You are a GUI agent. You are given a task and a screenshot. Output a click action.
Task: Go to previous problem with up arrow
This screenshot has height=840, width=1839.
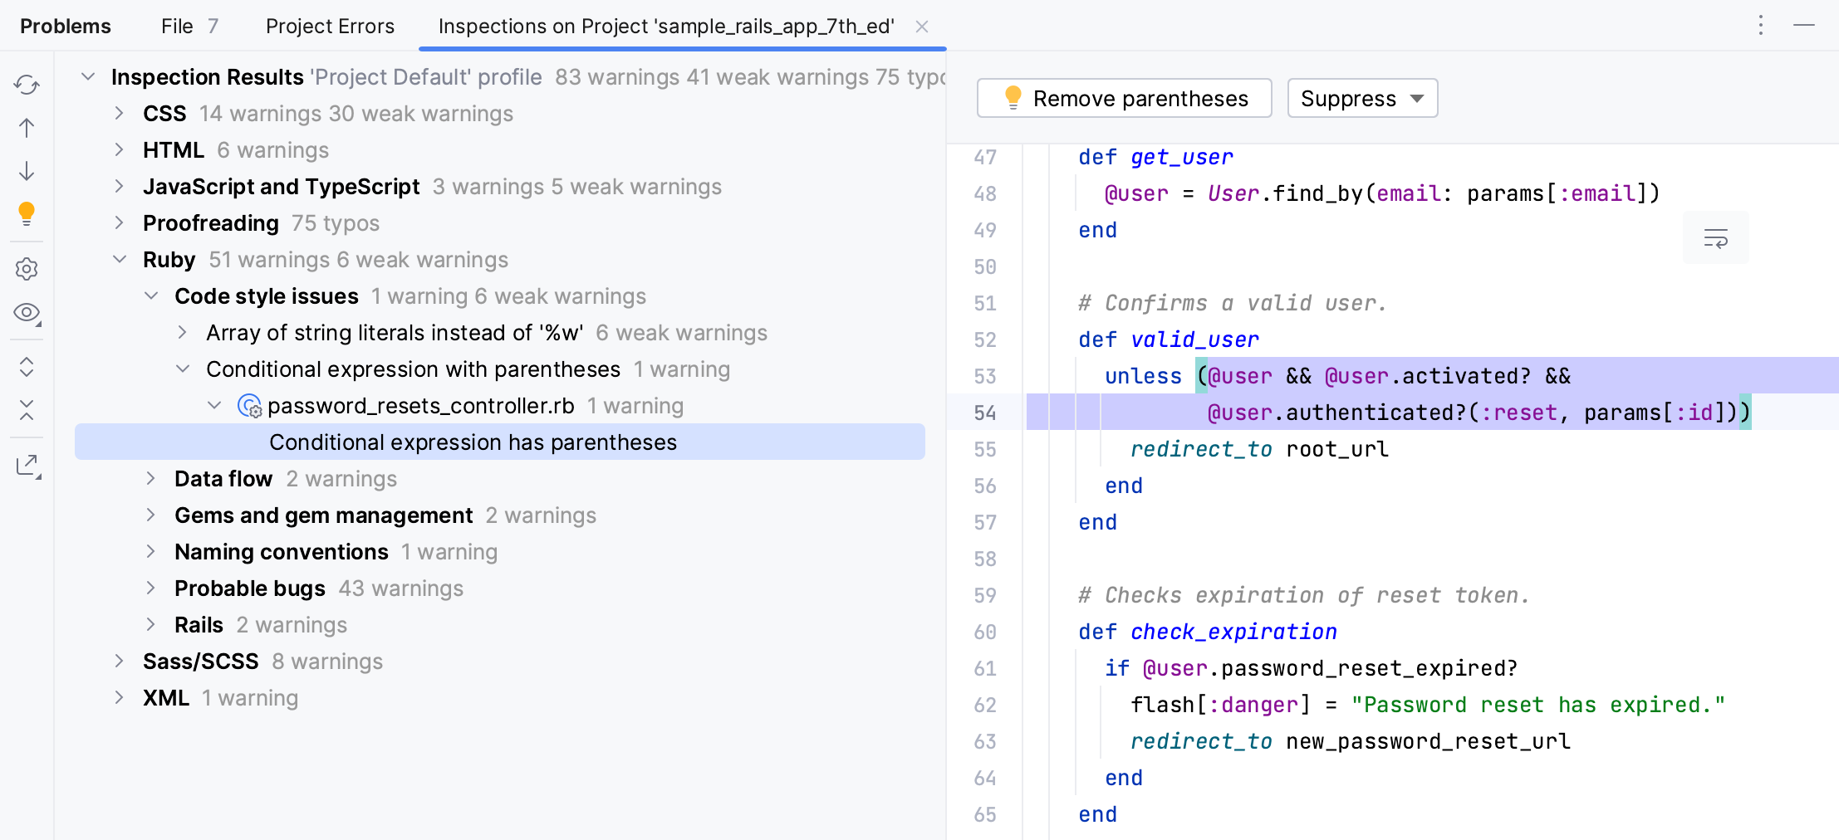click(27, 128)
